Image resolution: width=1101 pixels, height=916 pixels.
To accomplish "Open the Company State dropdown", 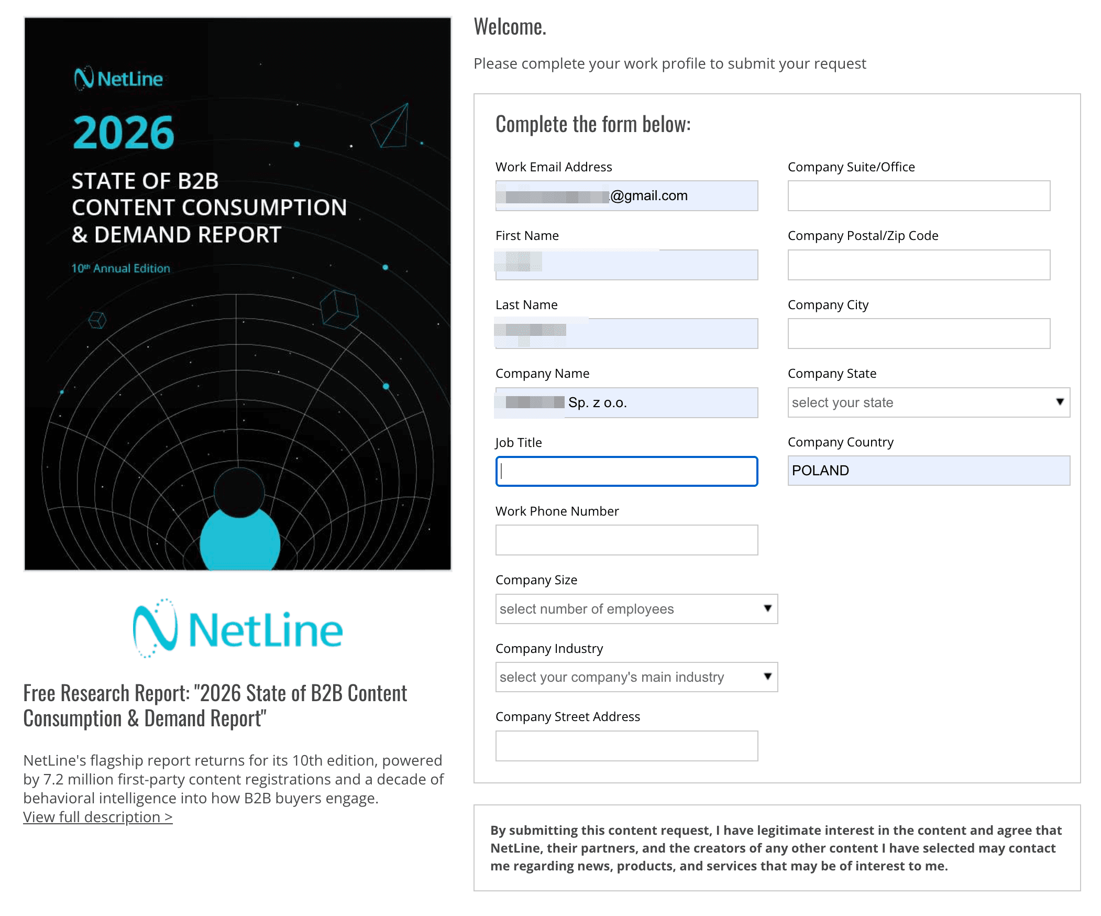I will tap(929, 402).
